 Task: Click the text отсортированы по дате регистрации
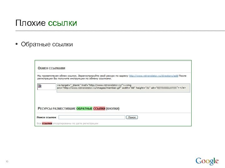point(76,124)
